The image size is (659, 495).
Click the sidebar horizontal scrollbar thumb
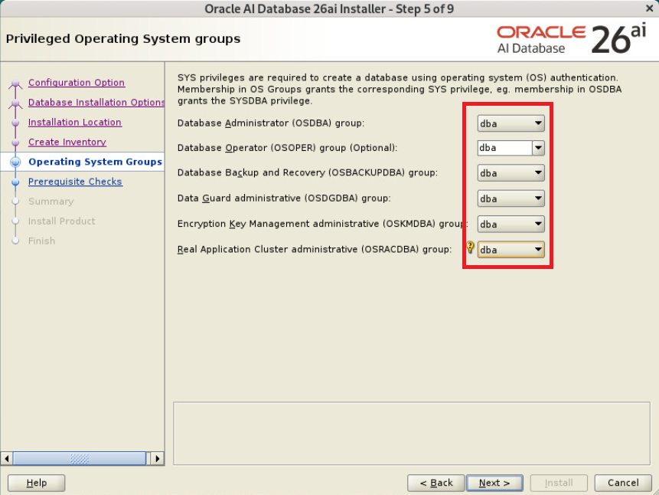(x=80, y=458)
